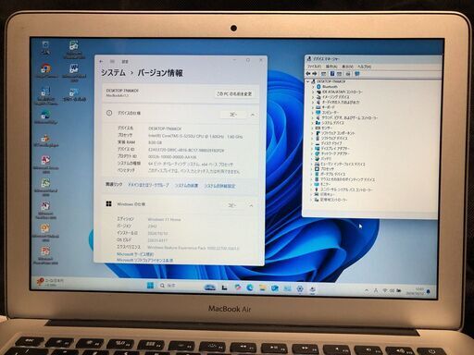
Task: Open File Explorer from the taskbar
Action: pyautogui.click(x=262, y=288)
